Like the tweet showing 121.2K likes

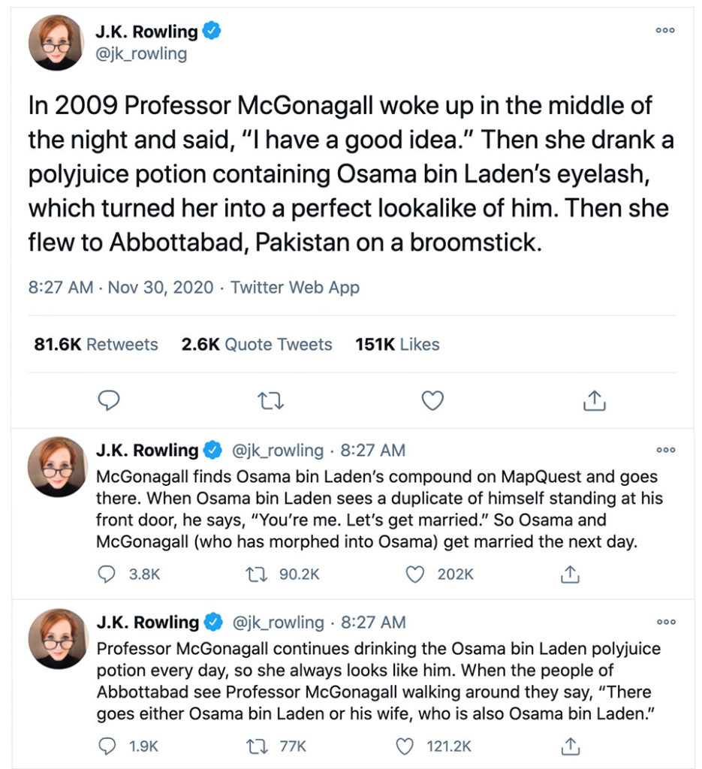405,746
